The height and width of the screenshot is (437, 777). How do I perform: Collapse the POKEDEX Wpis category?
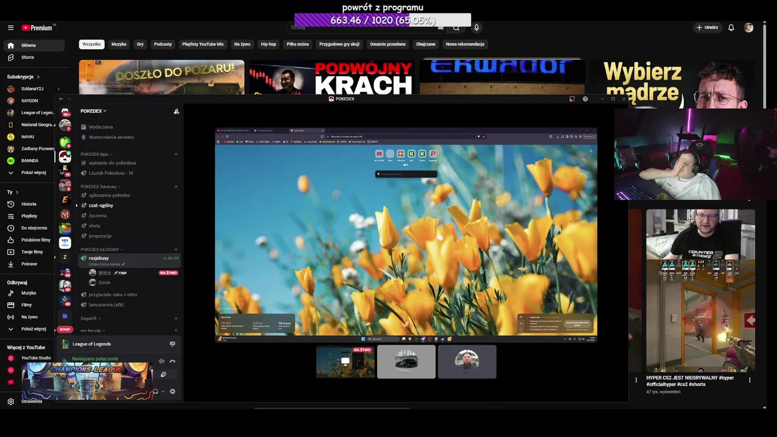(96, 154)
